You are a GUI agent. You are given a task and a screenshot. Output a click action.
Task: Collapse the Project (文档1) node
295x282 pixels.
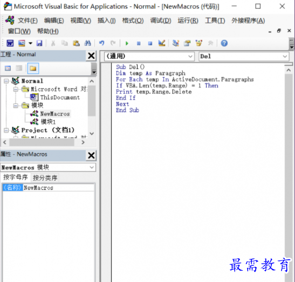[x=6, y=130]
